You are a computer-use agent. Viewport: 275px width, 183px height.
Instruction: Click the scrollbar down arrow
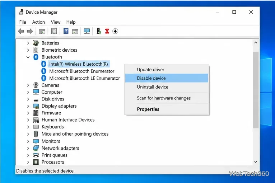pyautogui.click(x=256, y=162)
